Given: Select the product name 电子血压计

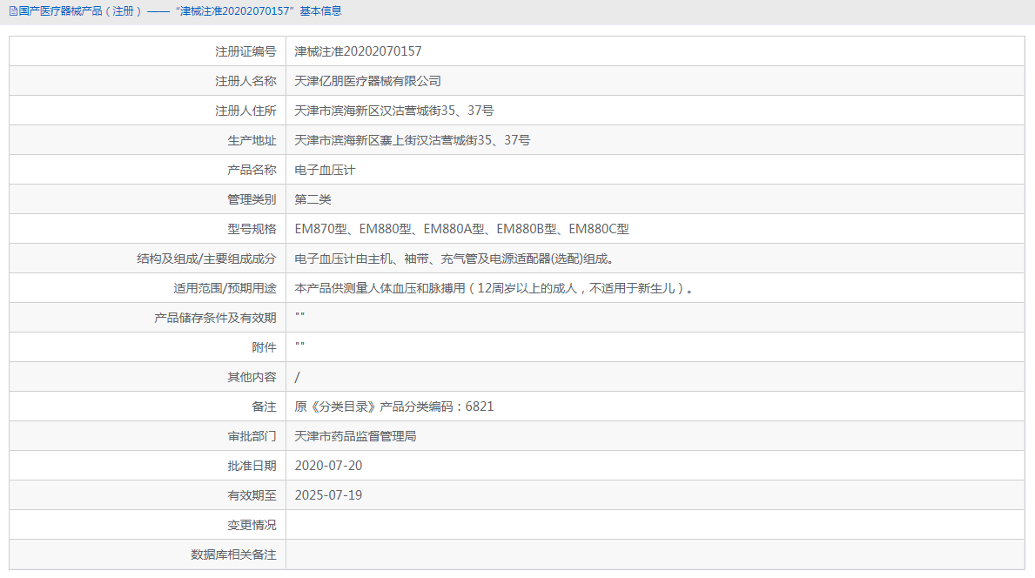Looking at the screenshot, I should pyautogui.click(x=326, y=169).
